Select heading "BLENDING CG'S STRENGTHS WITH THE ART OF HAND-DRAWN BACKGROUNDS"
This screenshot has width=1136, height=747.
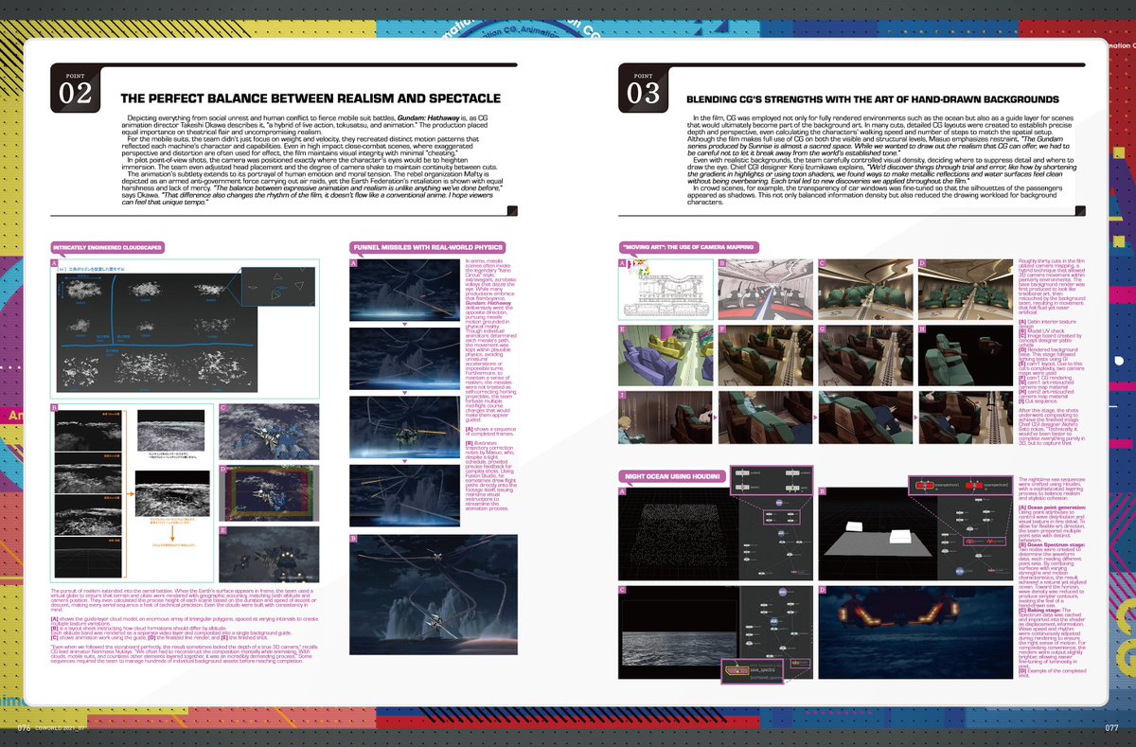(x=872, y=98)
